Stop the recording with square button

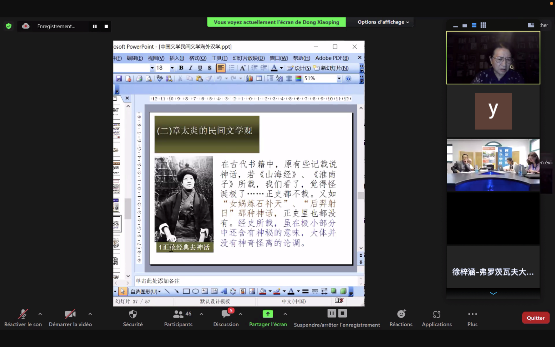(106, 26)
